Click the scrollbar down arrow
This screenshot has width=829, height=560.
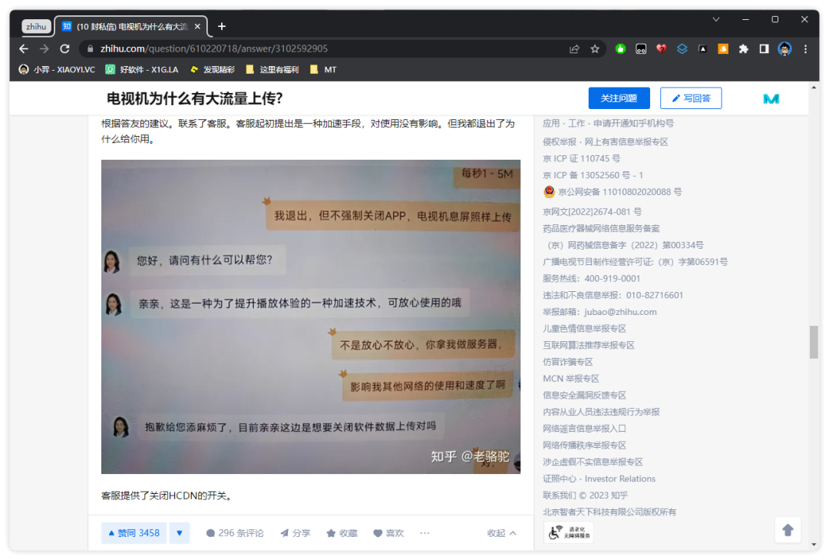814,545
